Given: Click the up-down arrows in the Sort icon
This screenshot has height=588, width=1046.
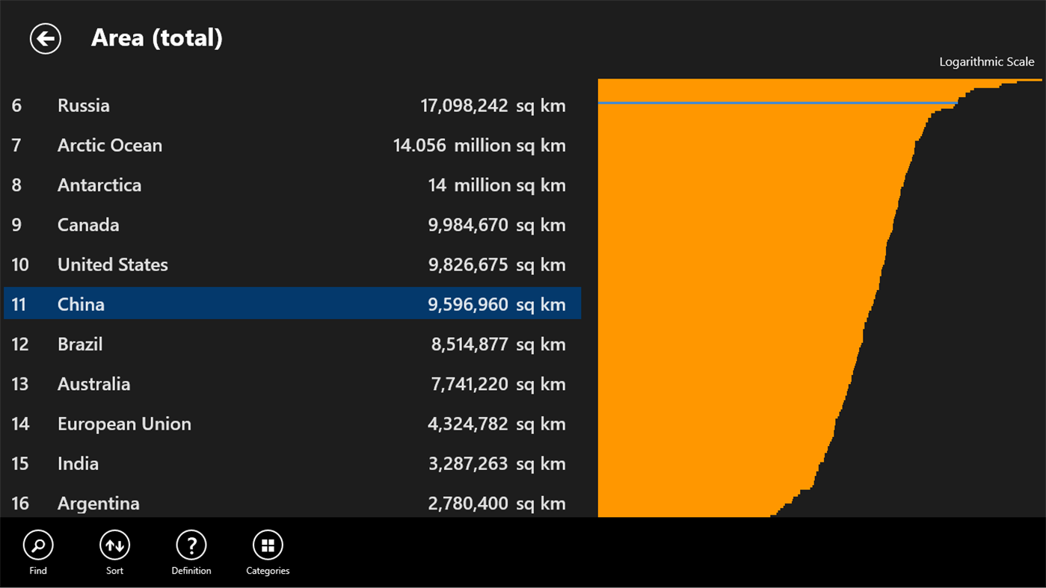Looking at the screenshot, I should pyautogui.click(x=114, y=545).
